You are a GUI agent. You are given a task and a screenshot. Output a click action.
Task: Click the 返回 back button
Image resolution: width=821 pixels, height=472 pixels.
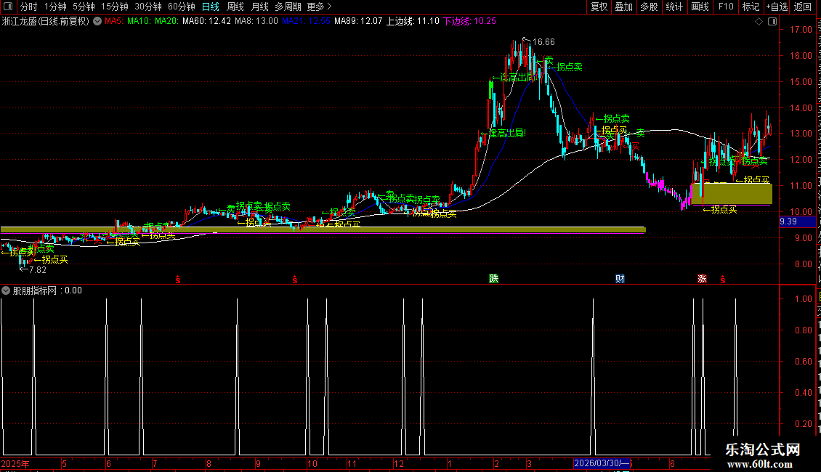[x=803, y=7]
